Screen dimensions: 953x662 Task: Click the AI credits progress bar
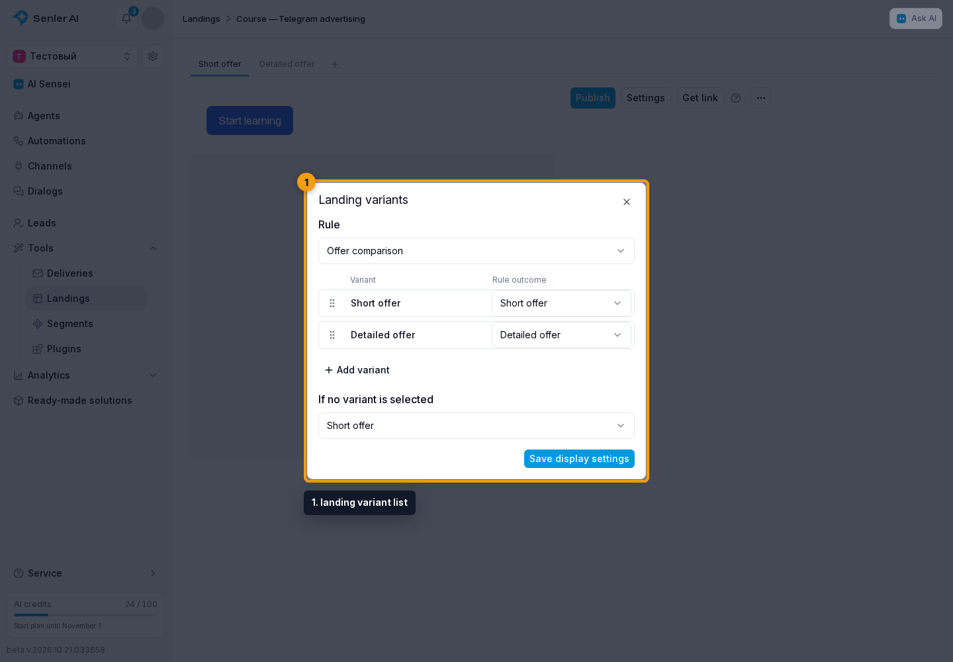(85, 615)
